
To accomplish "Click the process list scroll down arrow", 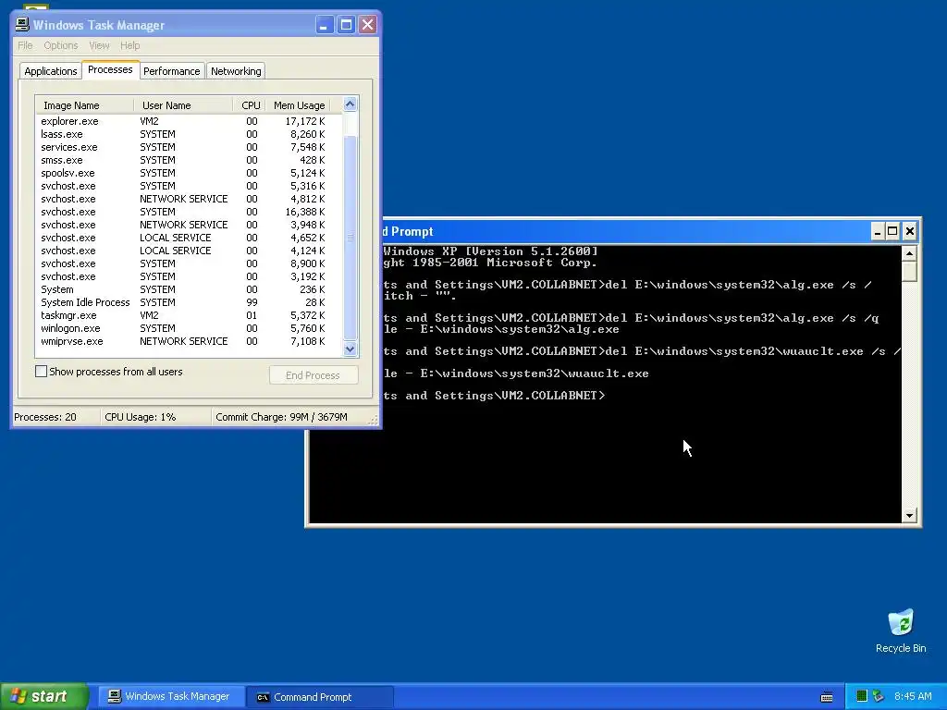I will click(x=350, y=349).
